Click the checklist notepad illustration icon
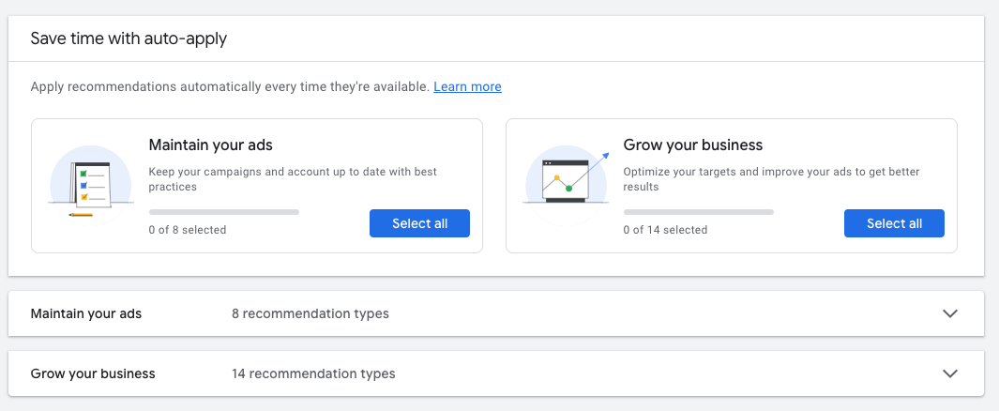Image resolution: width=999 pixels, height=411 pixels. click(89, 185)
